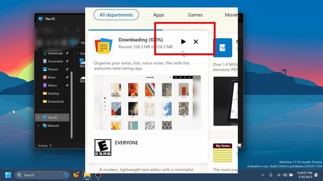Click the blue PDF annotate app icon
Viewport: 323px width, 181px height.
223,48
